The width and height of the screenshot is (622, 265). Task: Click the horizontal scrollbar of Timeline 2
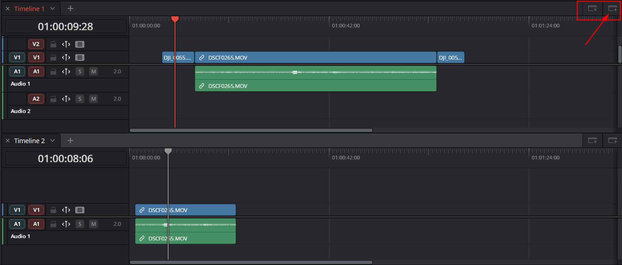pyautogui.click(x=251, y=262)
